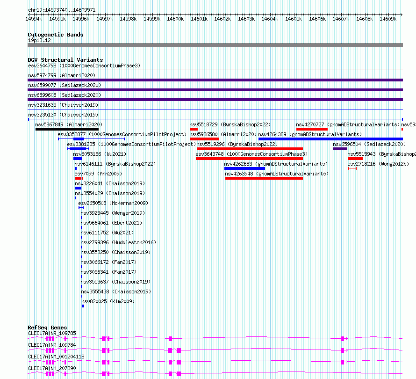416x379 pixels.
Task: Click the Cytogenetic Bands track title
Action: pos(56,35)
